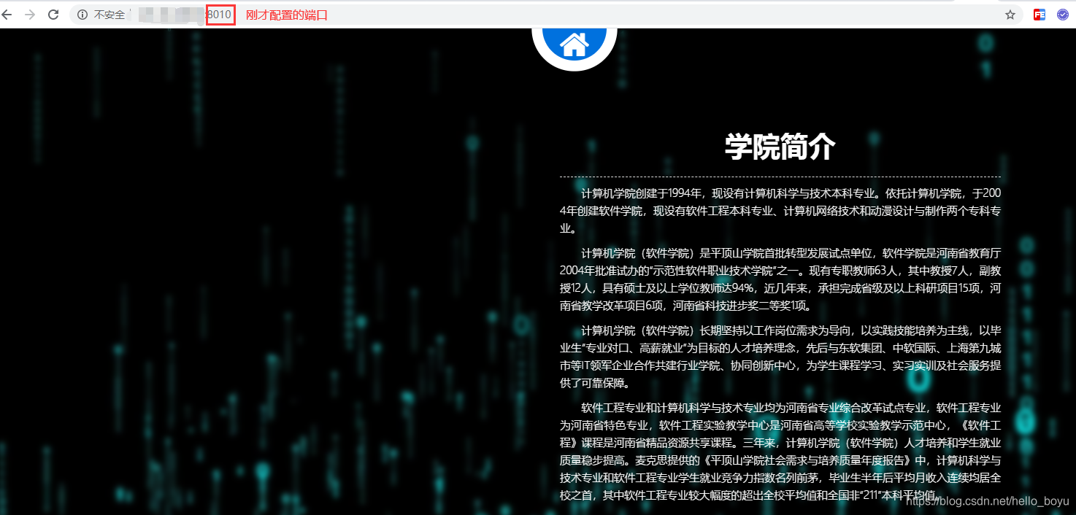Click the paragraph mentioning 平顶山学院首批转型发展试点单位
This screenshot has width=1076, height=515.
click(x=780, y=279)
